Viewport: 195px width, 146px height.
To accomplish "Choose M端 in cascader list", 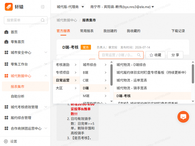I will coord(95,96).
